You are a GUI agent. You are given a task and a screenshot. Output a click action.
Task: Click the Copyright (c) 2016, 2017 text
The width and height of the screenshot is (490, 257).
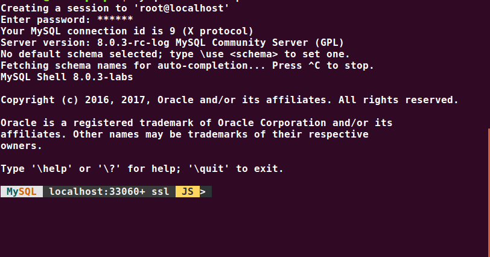click(x=76, y=100)
